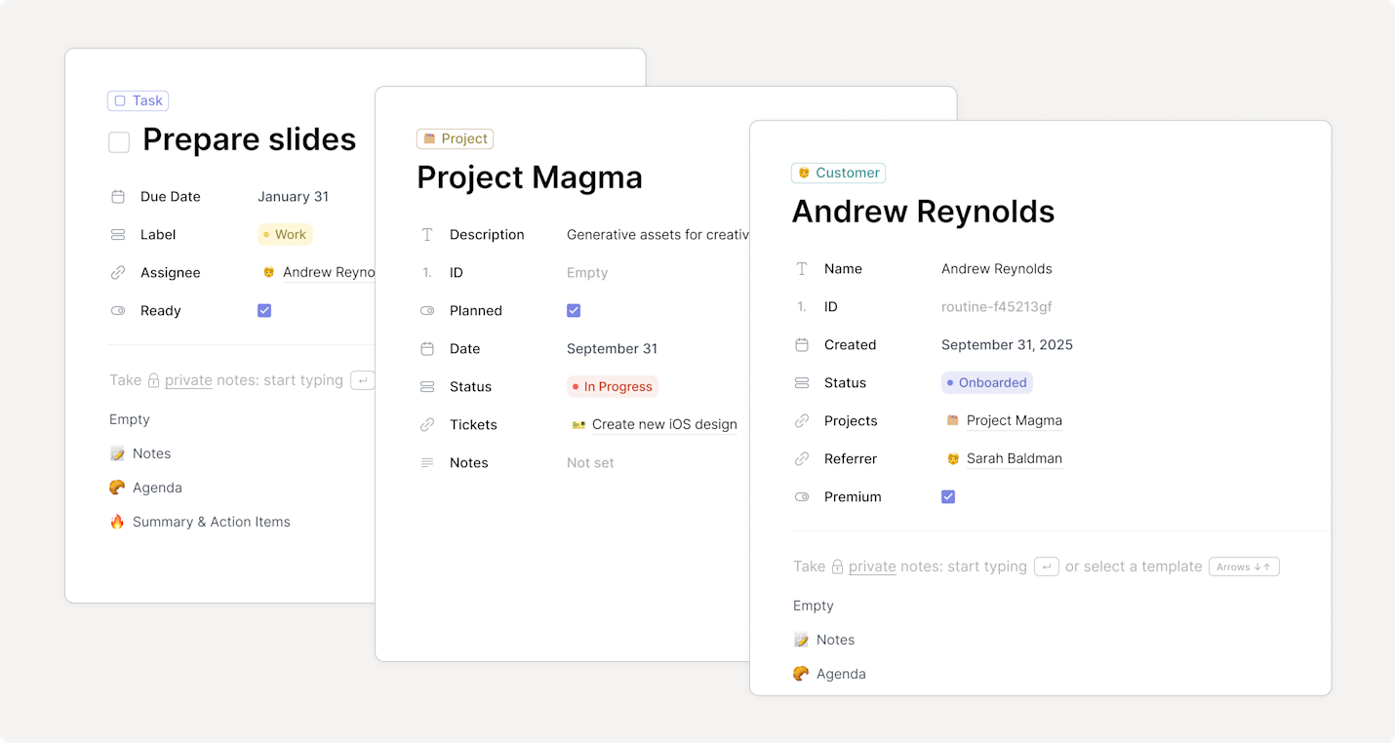Click the Name text icon in Customer card

tap(802, 269)
